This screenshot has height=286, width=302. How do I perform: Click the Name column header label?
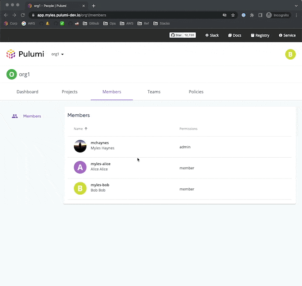tap(78, 129)
